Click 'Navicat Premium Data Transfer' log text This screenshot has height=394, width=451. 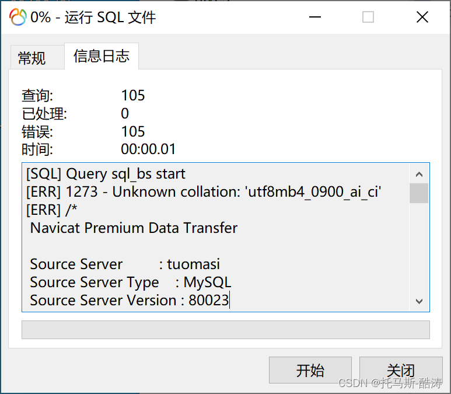click(134, 228)
